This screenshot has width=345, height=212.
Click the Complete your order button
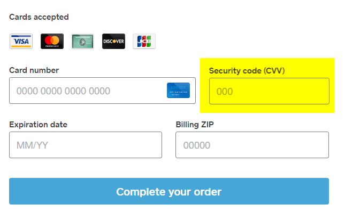169,191
